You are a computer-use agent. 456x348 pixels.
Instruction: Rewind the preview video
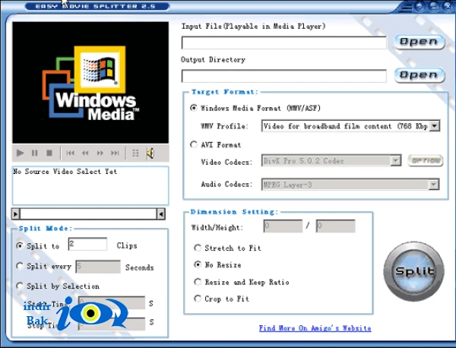pos(85,153)
